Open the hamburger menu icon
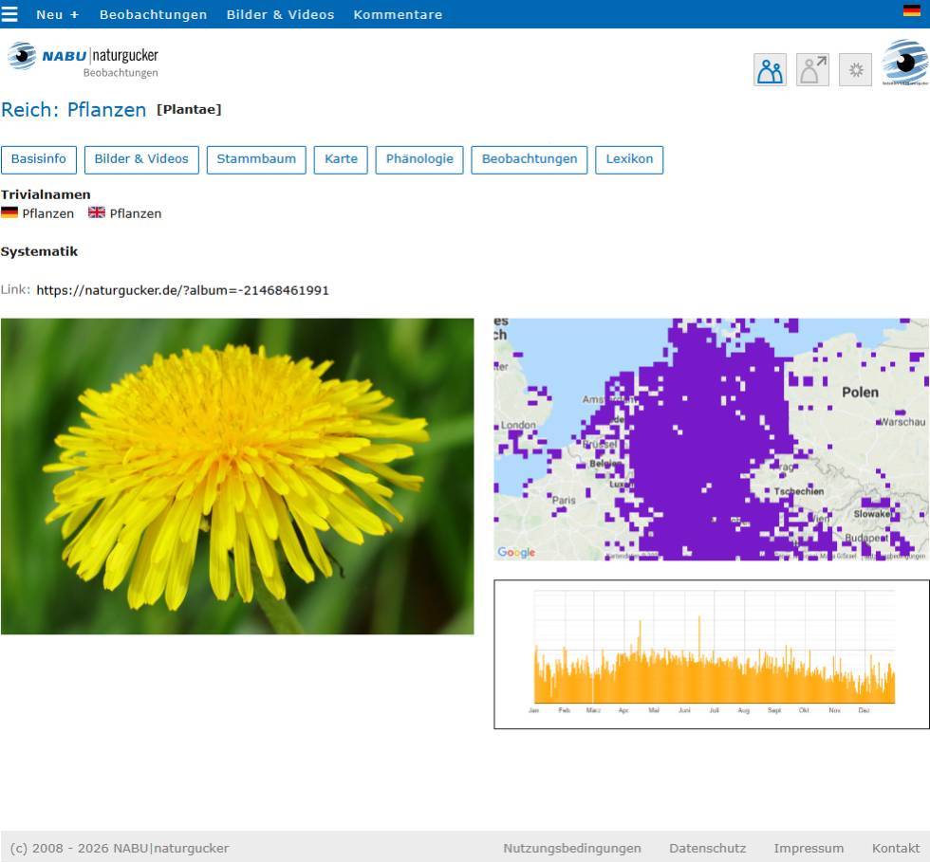Image resolution: width=930 pixels, height=862 pixels. [x=9, y=13]
